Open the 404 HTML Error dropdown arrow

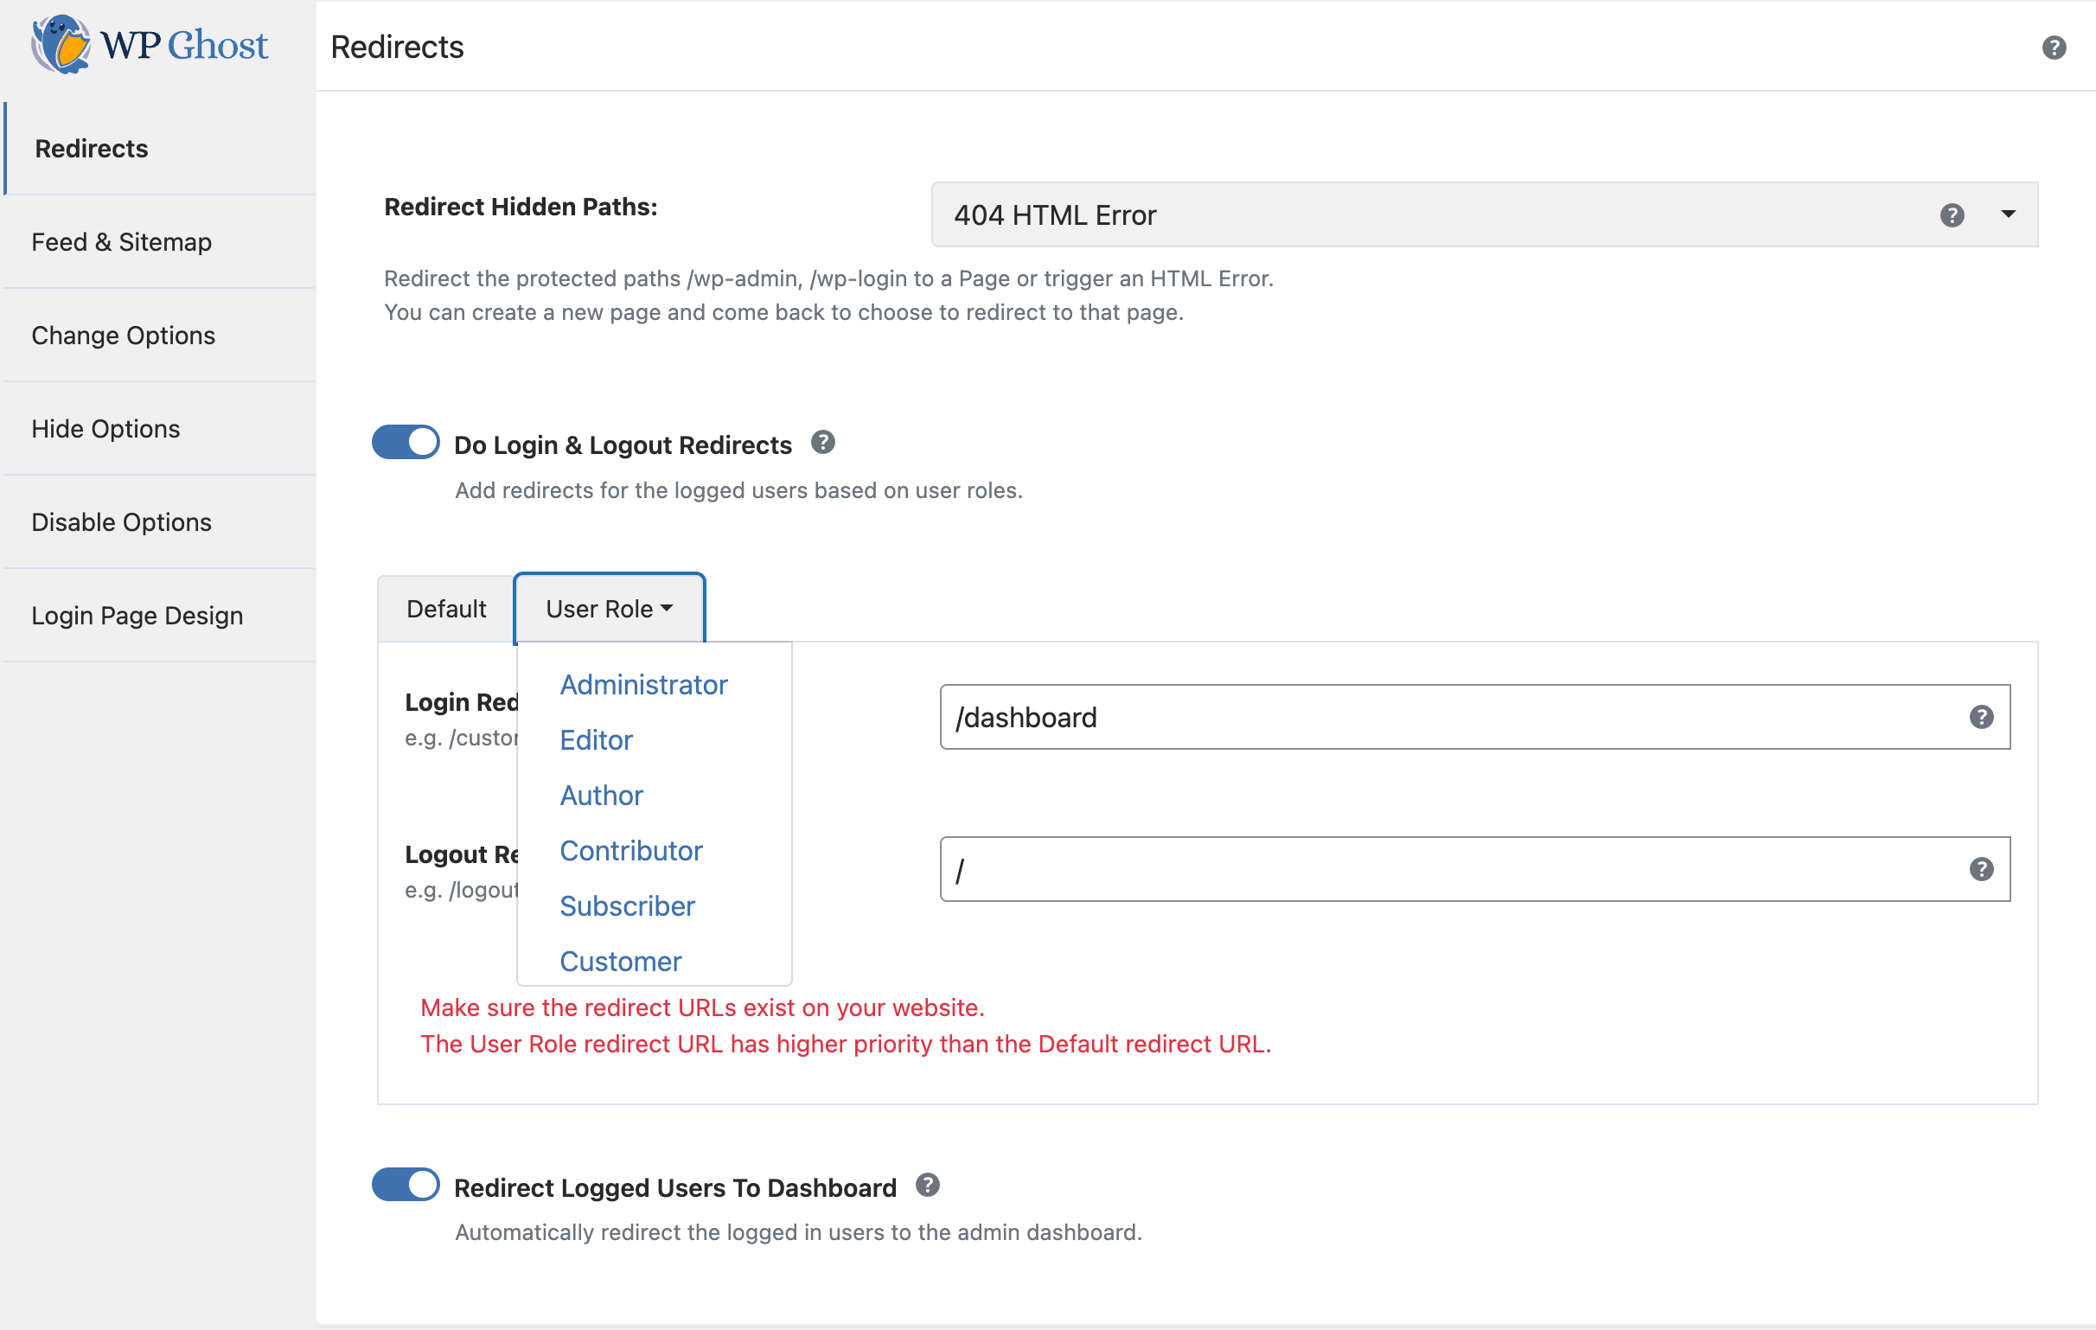point(2008,214)
